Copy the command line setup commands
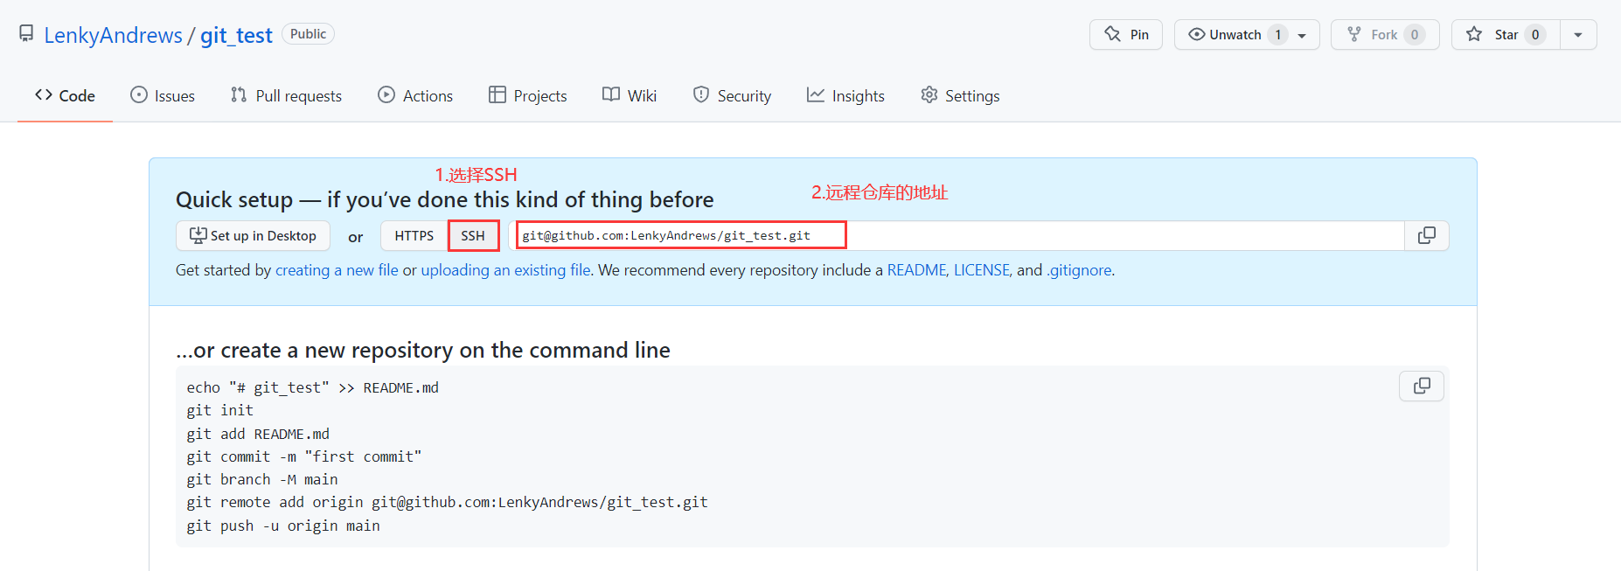This screenshot has height=571, width=1621. tap(1422, 386)
